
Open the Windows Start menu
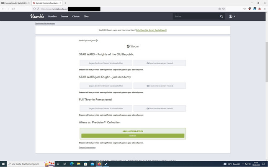[x=3, y=164]
